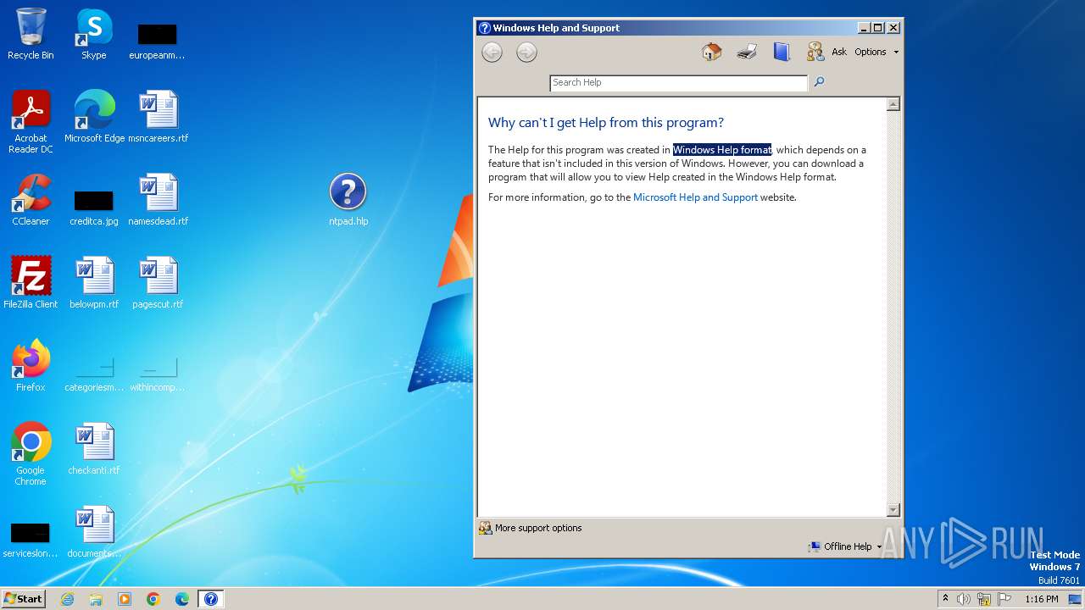Click Help and Support taskbar button
The image size is (1085, 610).
tap(211, 599)
